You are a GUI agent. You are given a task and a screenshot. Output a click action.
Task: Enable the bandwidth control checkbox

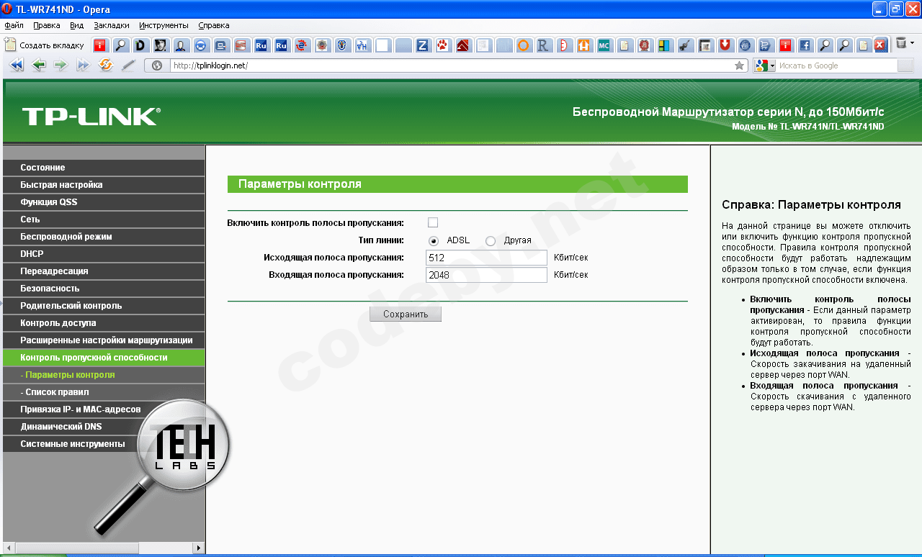433,222
